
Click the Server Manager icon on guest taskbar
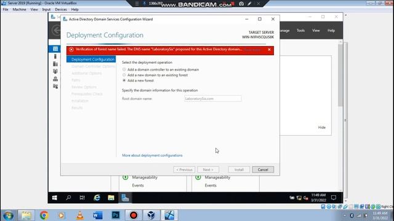coord(125,198)
